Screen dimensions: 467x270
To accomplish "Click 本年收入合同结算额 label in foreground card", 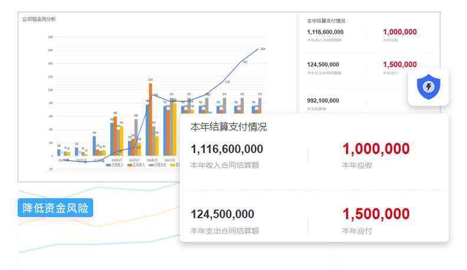I will pos(225,166).
